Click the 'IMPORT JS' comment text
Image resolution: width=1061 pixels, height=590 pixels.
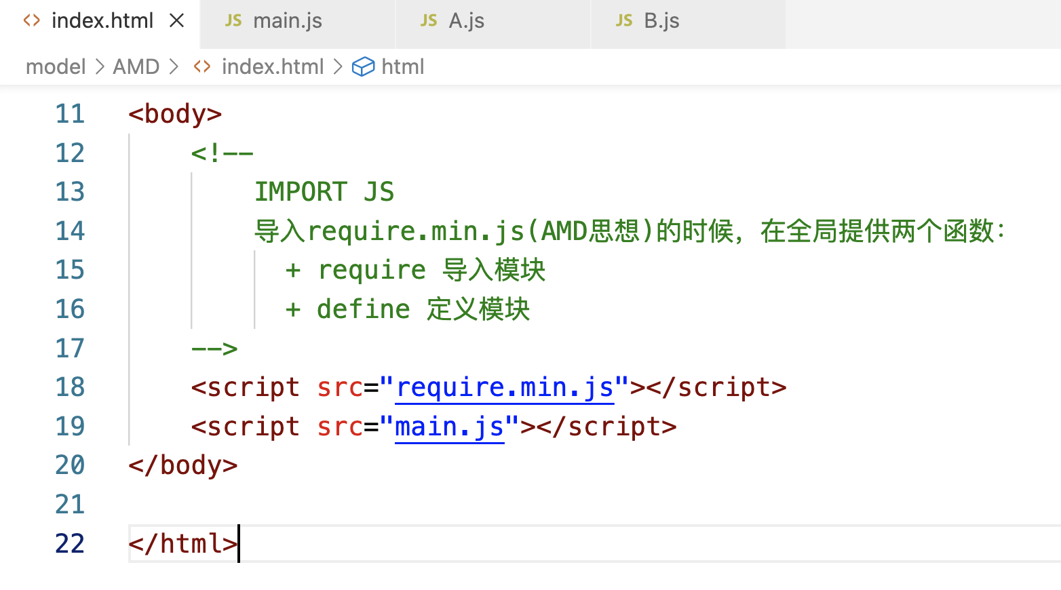324,192
